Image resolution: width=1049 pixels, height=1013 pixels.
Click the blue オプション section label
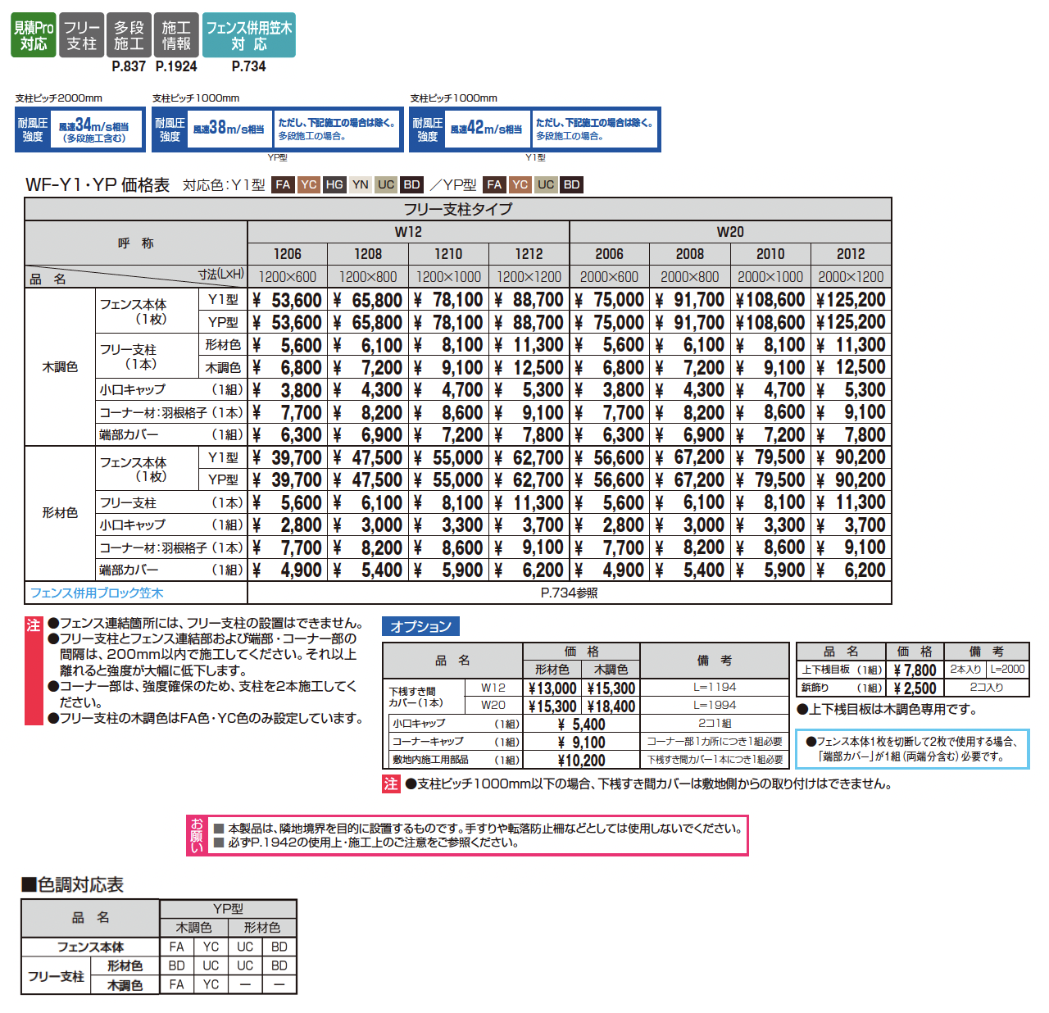(x=420, y=626)
